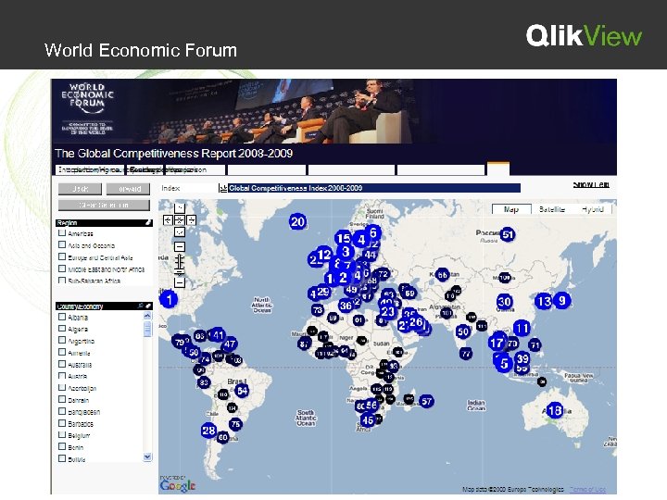Check the Asia and Oceania box

point(62,244)
